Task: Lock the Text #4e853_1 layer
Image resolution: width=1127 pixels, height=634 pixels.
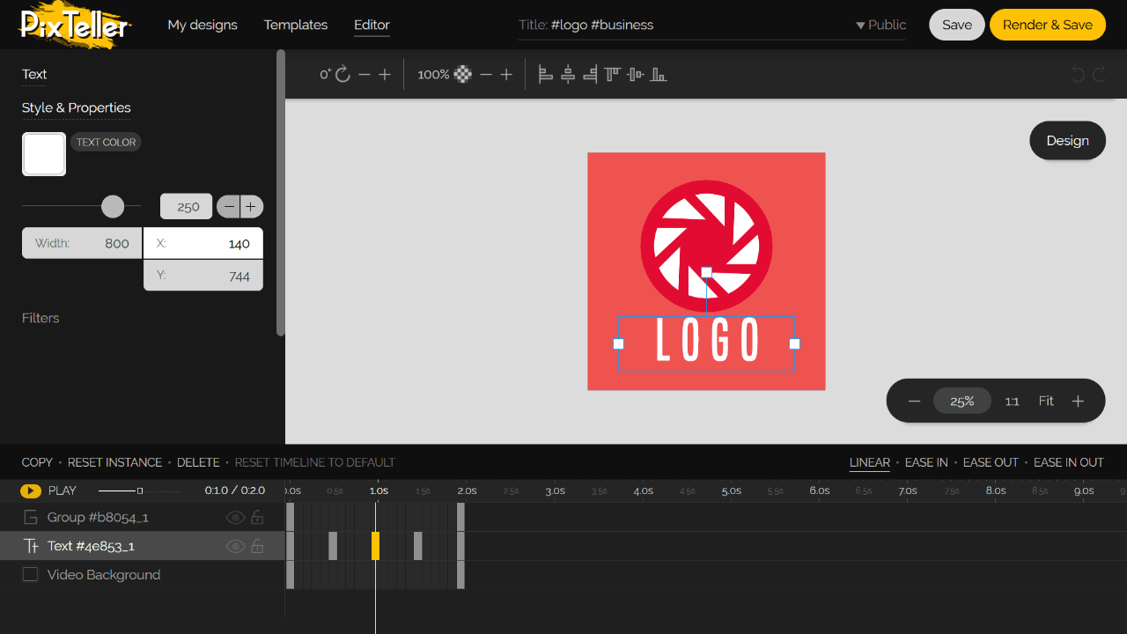Action: point(257,545)
